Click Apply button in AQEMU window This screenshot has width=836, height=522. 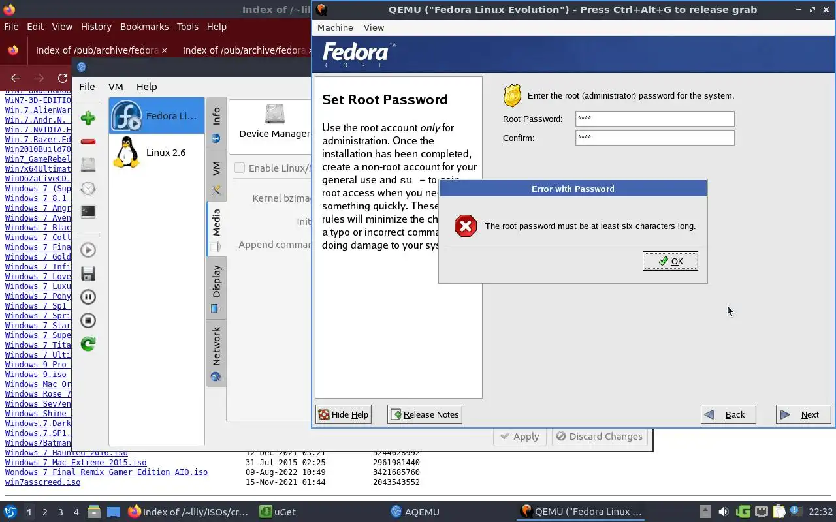pos(519,437)
